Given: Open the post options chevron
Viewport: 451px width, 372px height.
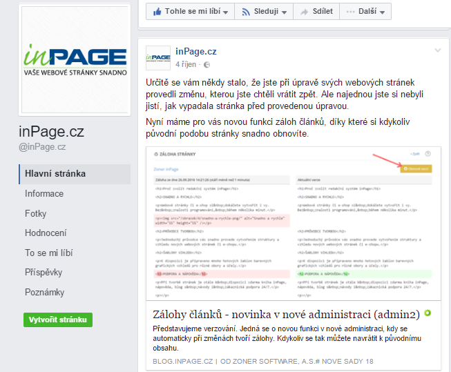Looking at the screenshot, I should tap(436, 50).
